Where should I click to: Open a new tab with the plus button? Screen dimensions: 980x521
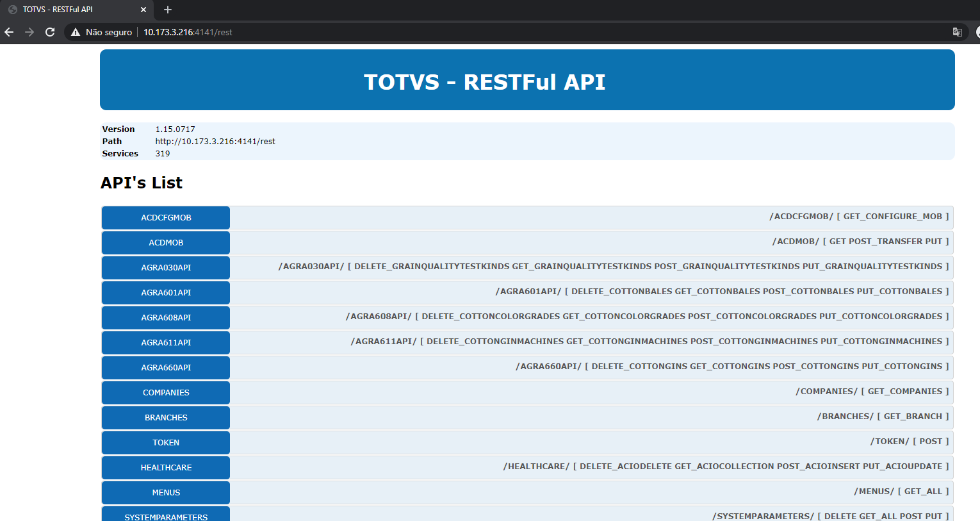tap(168, 10)
